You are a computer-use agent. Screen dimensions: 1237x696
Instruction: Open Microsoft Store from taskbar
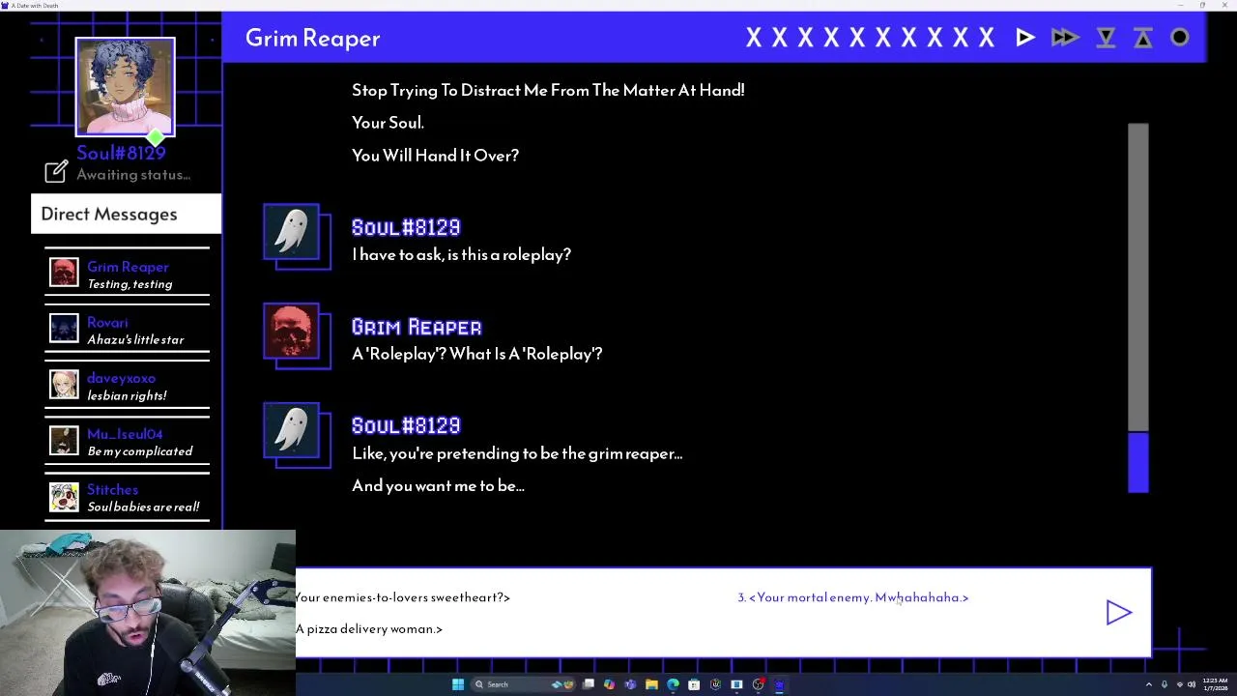coord(694,684)
